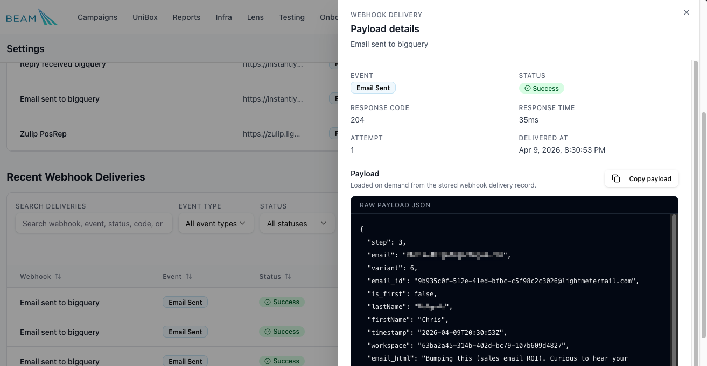The height and width of the screenshot is (366, 707).
Task: Click the Recent Webhook Deliveries heading
Action: click(x=76, y=177)
